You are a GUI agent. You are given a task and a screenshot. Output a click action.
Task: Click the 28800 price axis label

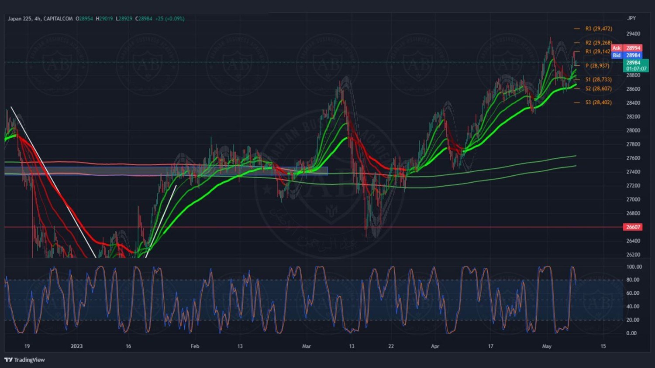633,75
